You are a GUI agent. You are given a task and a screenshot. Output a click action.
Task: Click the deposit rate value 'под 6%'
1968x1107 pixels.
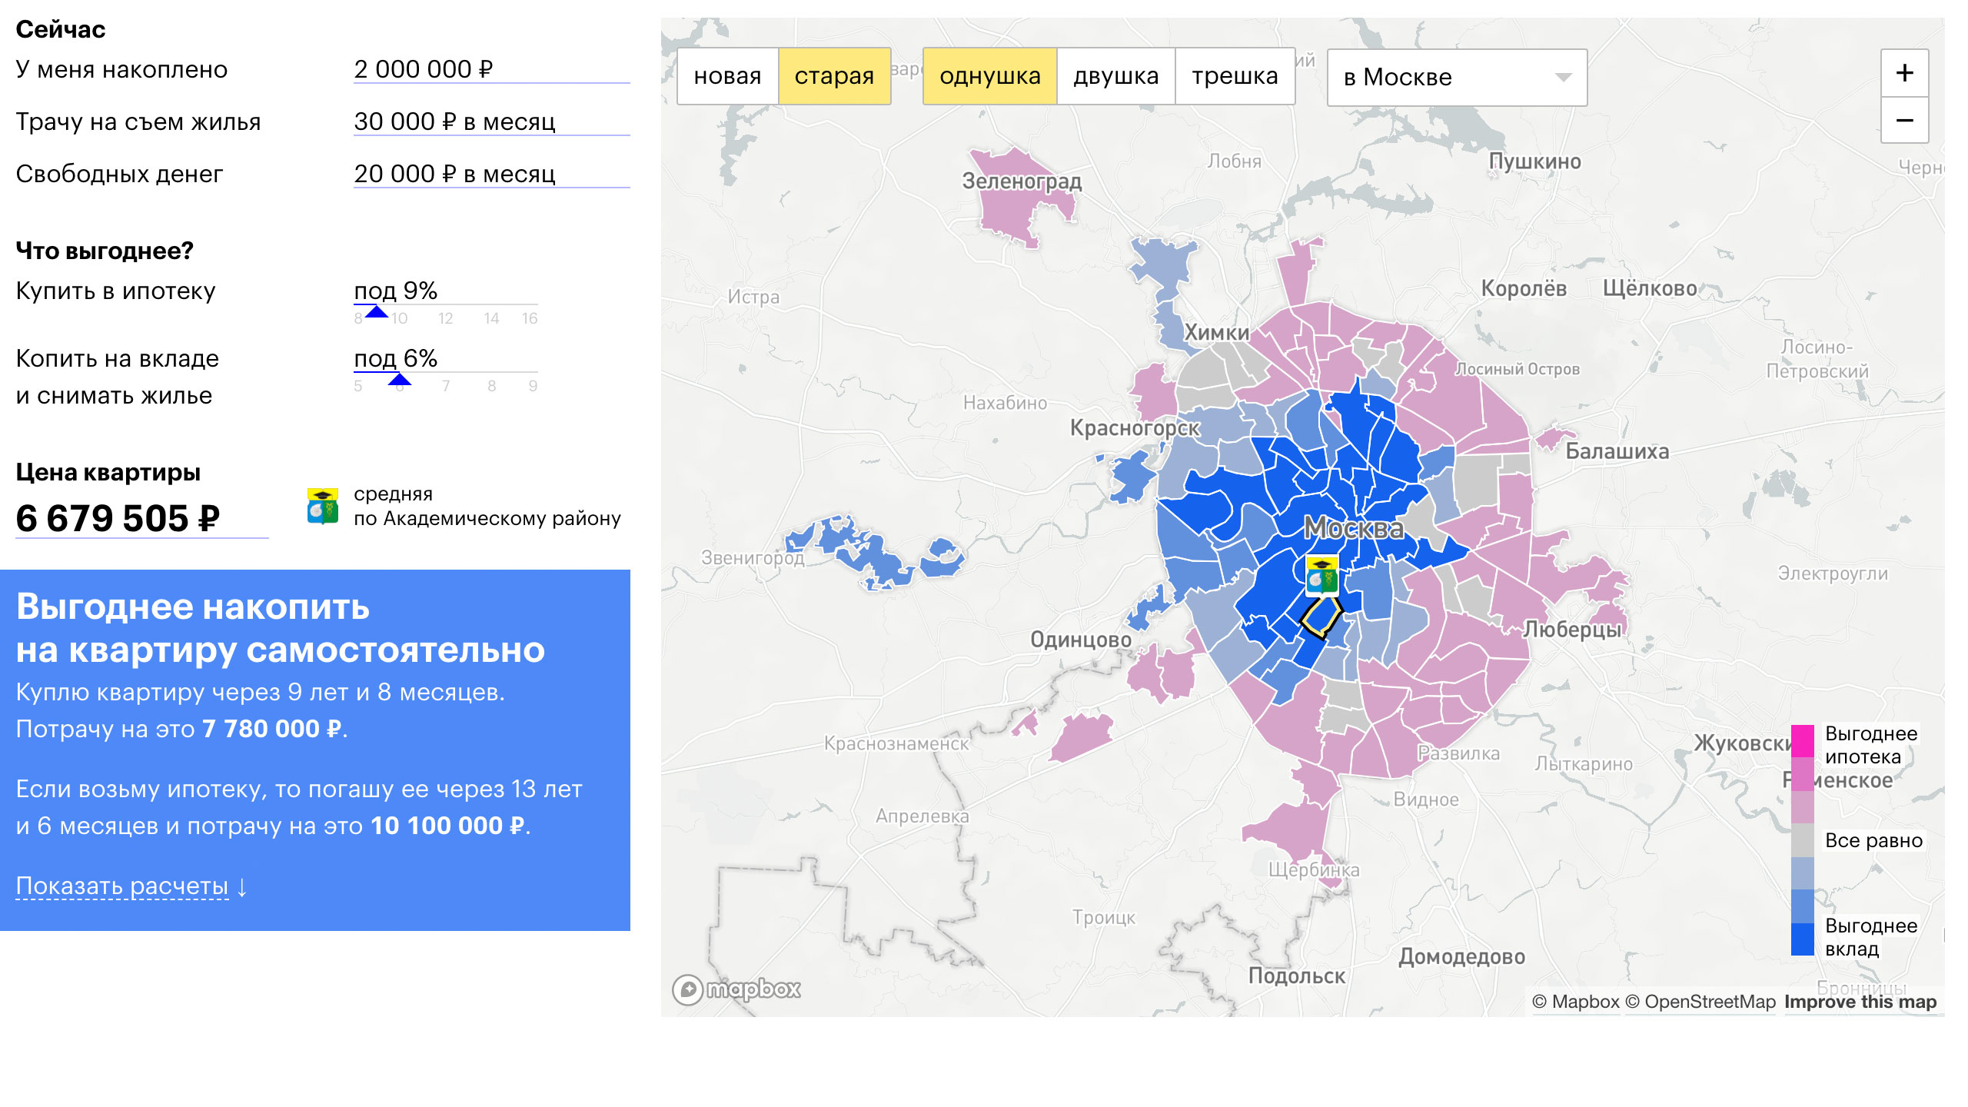(395, 358)
